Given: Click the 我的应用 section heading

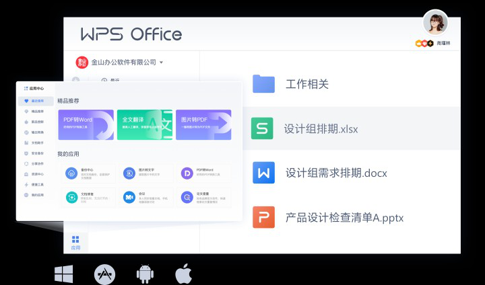Looking at the screenshot, I should 68,154.
